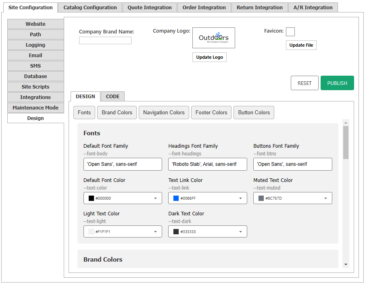Screen dimensions: 367x287
Task: Click the #000000 hex value text
Action: [x=103, y=198]
